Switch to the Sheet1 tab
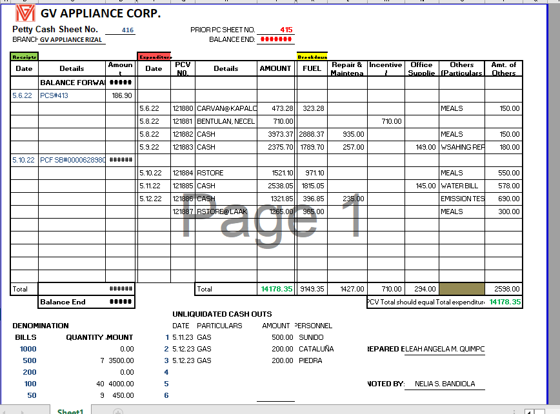Viewport: 560px width, 414px height. (x=70, y=411)
